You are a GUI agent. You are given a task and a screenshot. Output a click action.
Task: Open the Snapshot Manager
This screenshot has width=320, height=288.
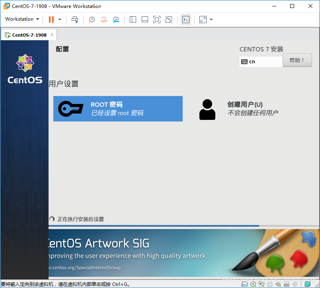[116, 19]
